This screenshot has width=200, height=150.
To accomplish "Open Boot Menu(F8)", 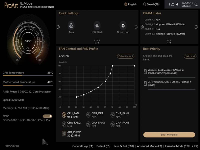I will coord(169,135).
